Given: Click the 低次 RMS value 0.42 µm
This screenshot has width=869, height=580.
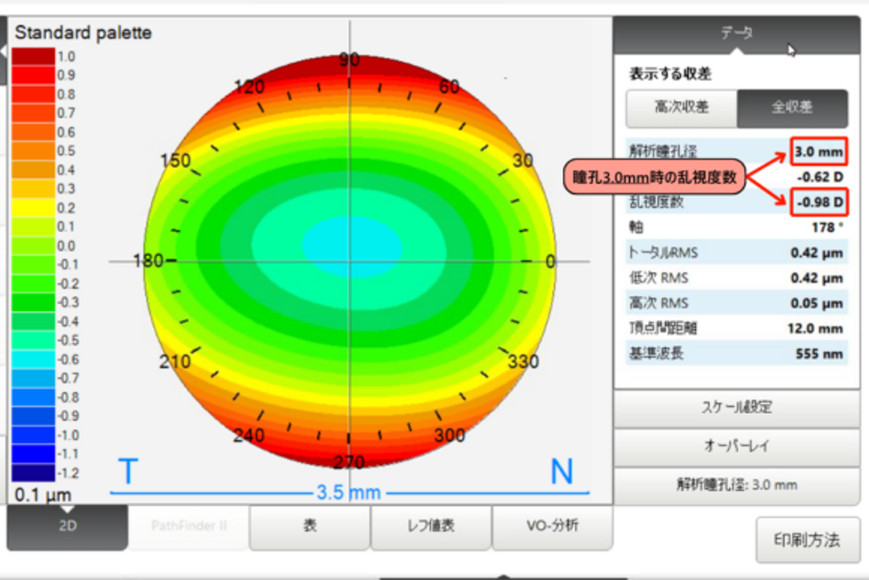Looking at the screenshot, I should 816,278.
